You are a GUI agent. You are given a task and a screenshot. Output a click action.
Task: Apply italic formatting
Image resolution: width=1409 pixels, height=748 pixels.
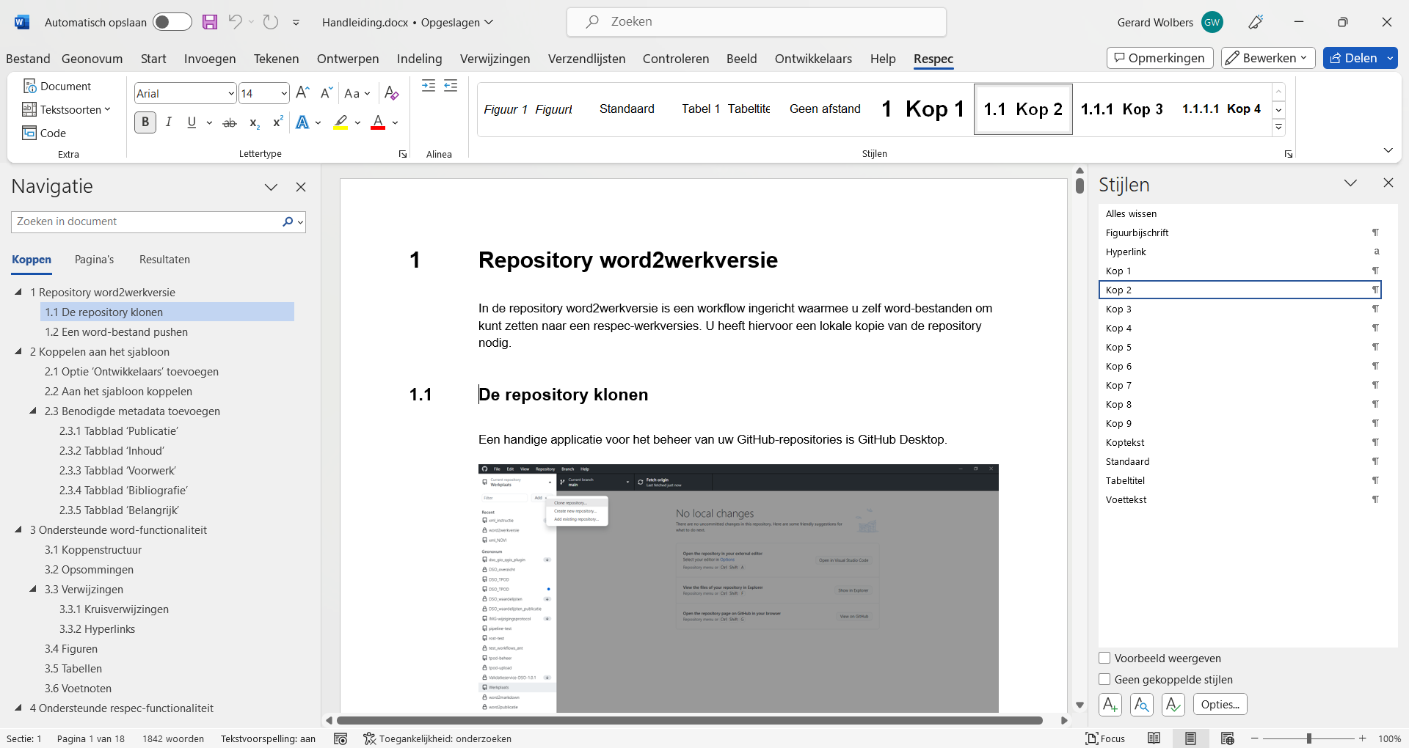pyautogui.click(x=169, y=122)
